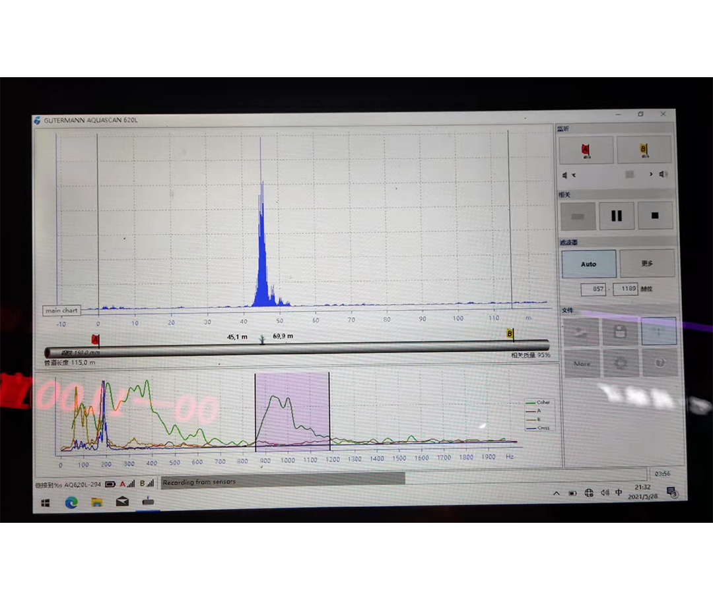Click the 03:56 elapsed time
The width and height of the screenshot is (713, 600).
pyautogui.click(x=662, y=473)
